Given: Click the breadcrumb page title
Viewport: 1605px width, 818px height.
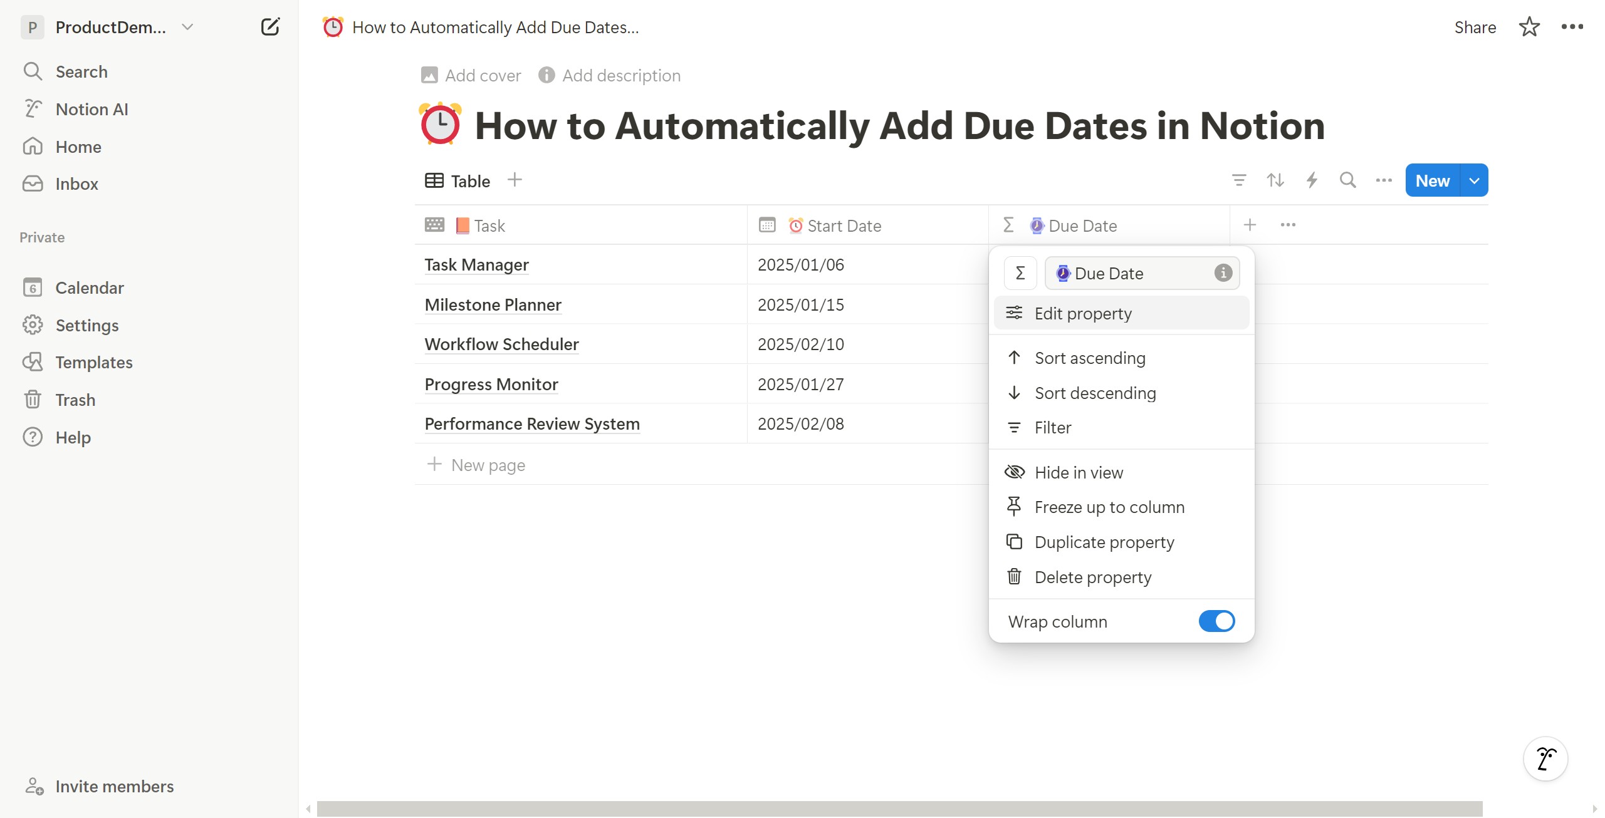Looking at the screenshot, I should coord(495,27).
